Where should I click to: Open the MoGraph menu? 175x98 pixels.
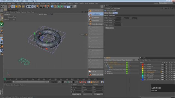click(63, 3)
